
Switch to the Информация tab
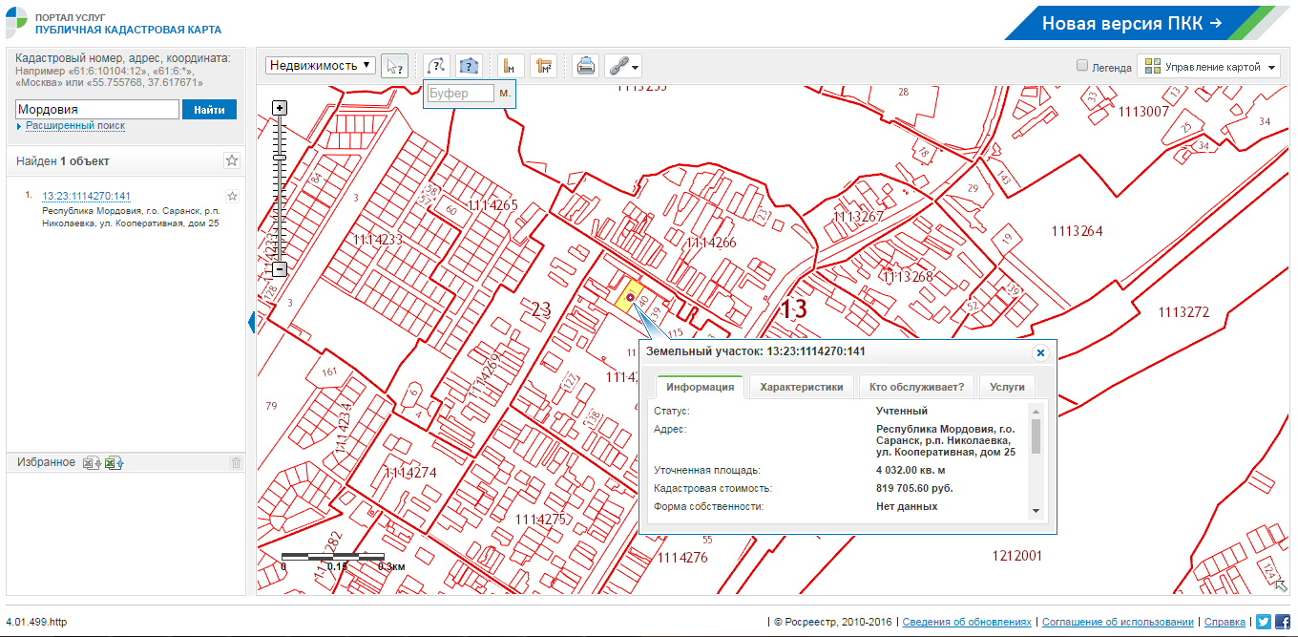click(x=700, y=387)
